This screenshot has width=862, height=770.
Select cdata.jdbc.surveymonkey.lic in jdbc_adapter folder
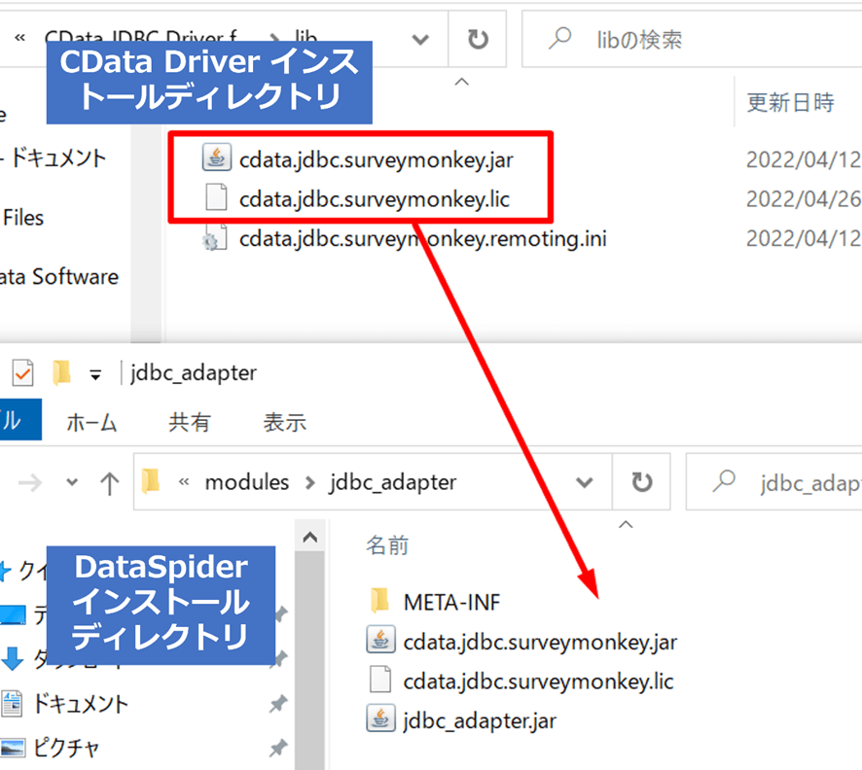(521, 681)
